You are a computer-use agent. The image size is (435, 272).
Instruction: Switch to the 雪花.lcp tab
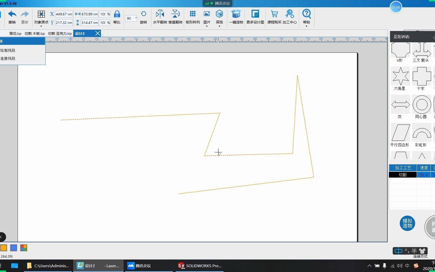pyautogui.click(x=15, y=33)
